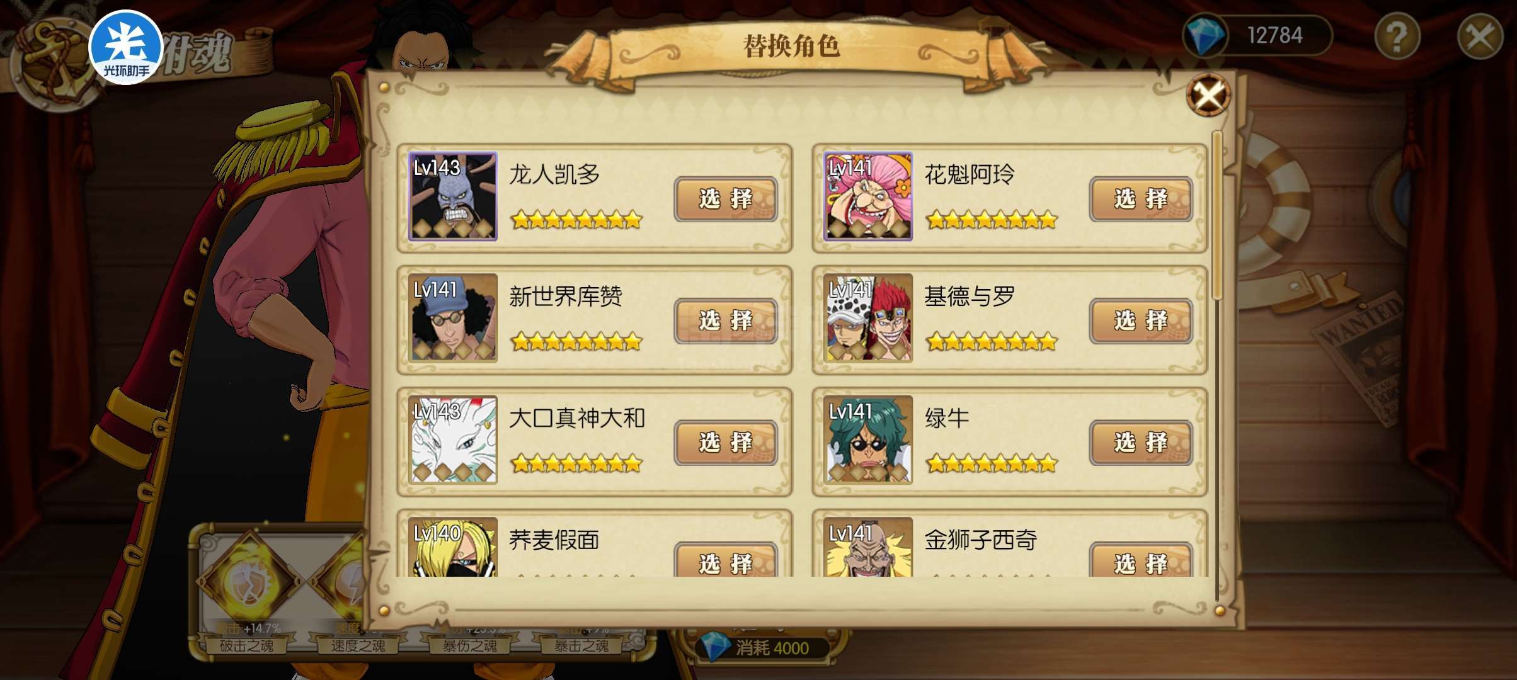Image resolution: width=1517 pixels, height=680 pixels.
Task: Open the 光环助手 floating icon
Action: tap(126, 47)
